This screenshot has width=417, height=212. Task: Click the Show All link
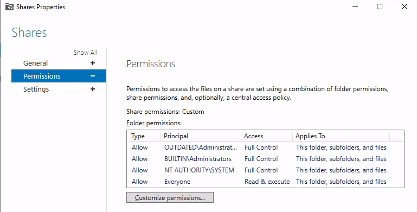85,53
